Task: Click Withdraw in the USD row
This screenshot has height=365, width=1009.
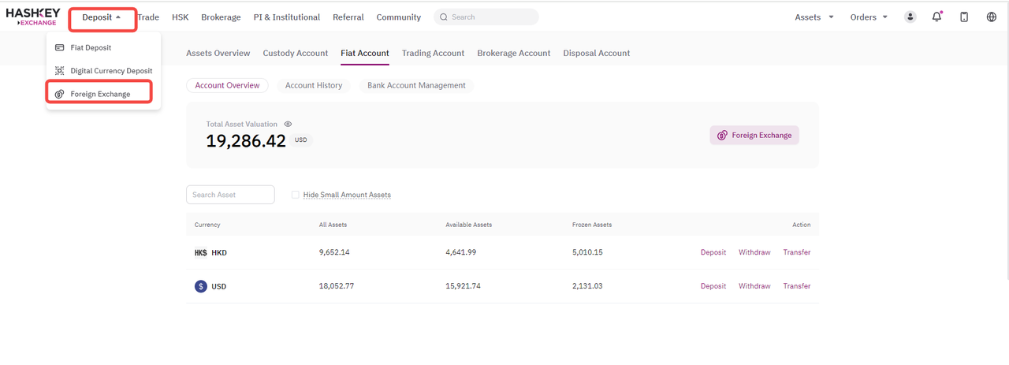Action: pos(754,286)
